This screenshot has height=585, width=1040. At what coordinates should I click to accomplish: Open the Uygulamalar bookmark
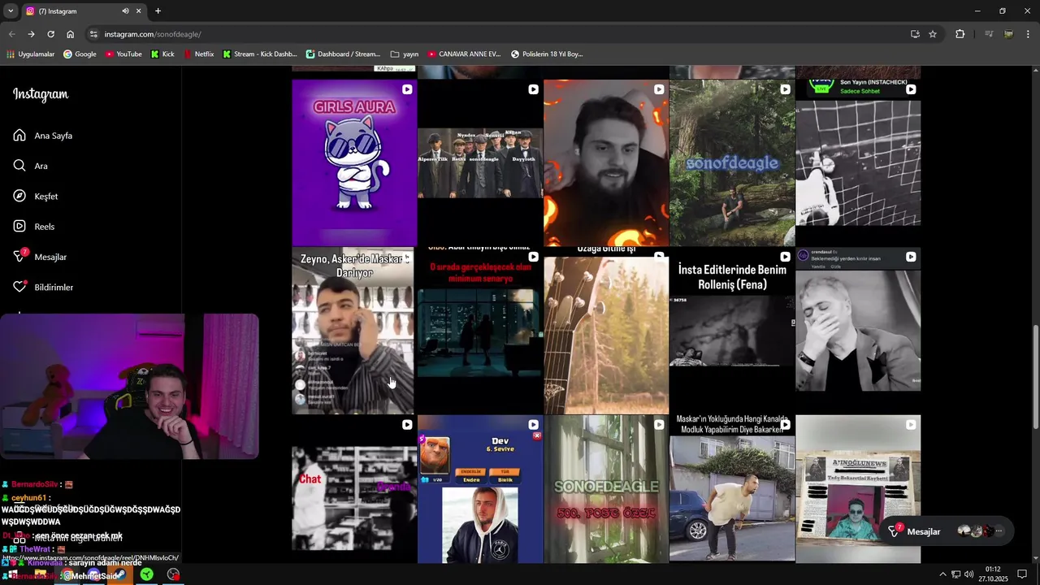30,54
